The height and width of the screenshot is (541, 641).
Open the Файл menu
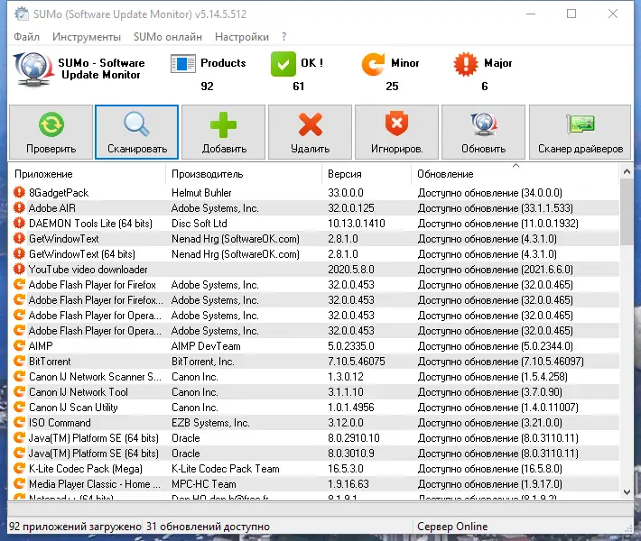pyautogui.click(x=26, y=37)
